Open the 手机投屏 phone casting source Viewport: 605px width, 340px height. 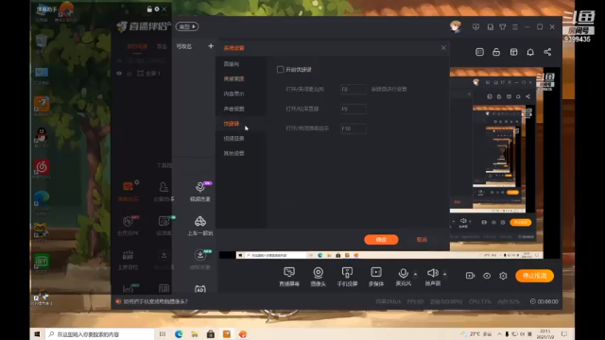347,276
